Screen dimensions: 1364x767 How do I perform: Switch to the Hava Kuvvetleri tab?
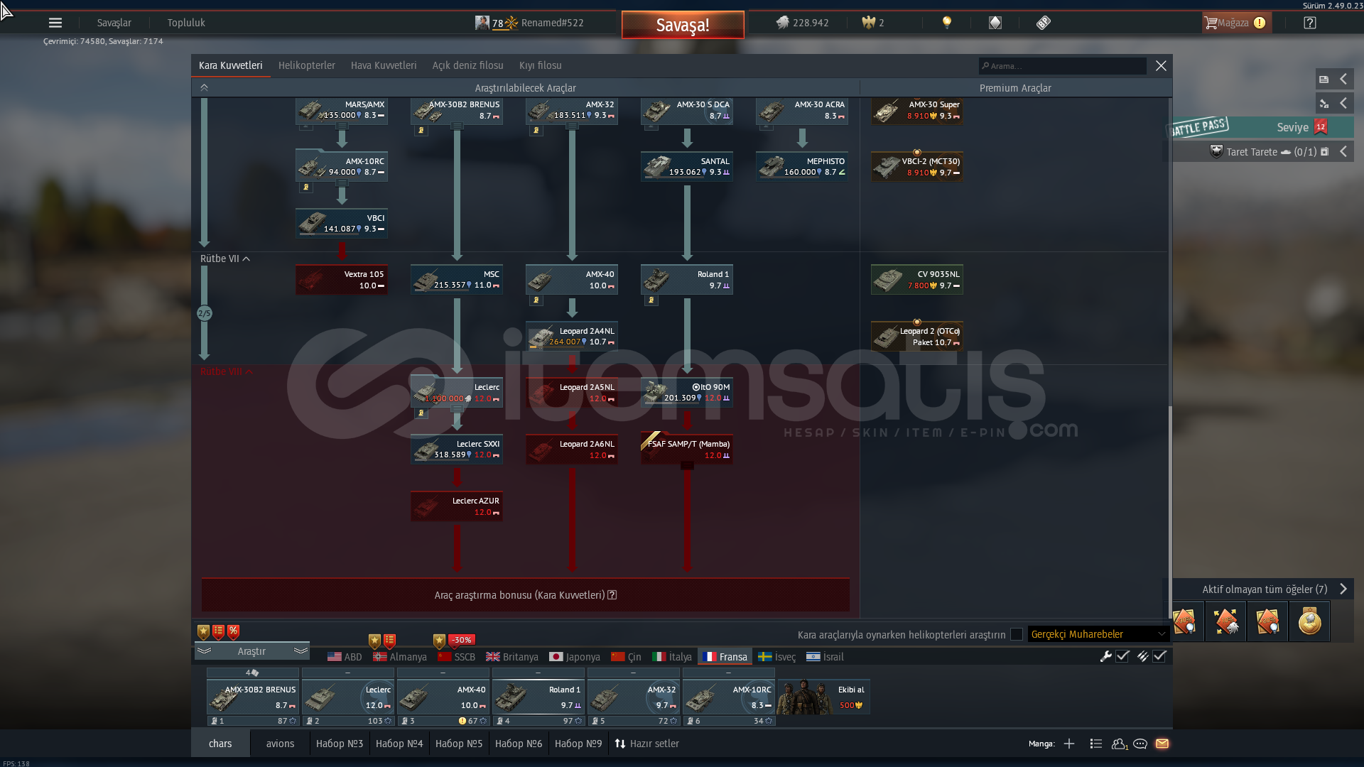384,65
